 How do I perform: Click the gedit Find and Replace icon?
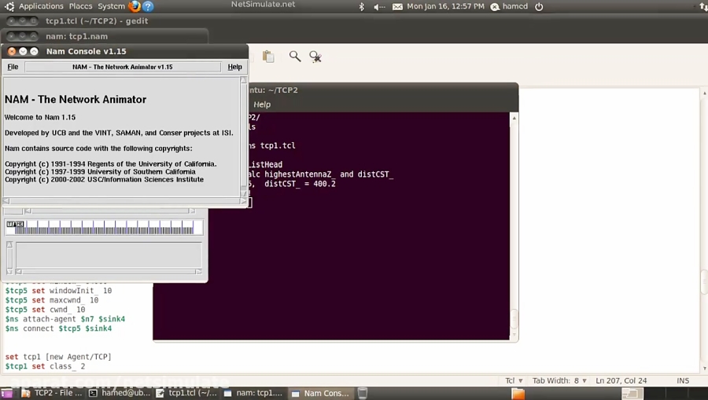(315, 57)
